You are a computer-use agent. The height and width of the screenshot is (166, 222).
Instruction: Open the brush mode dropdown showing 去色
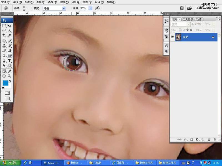pos(54,8)
